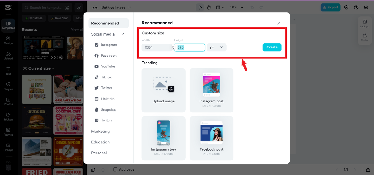
Task: Open the Untitled image name dropdown
Action: click(x=116, y=8)
